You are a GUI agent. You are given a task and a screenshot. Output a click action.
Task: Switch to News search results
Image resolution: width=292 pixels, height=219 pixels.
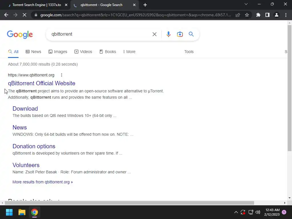tap(33, 52)
